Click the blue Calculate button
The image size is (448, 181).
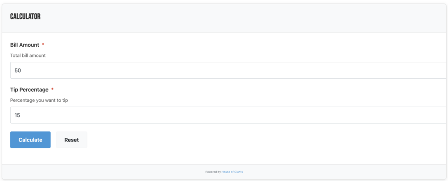tap(30, 140)
